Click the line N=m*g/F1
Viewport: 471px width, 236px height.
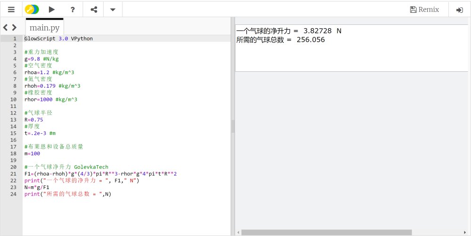[x=37, y=187]
